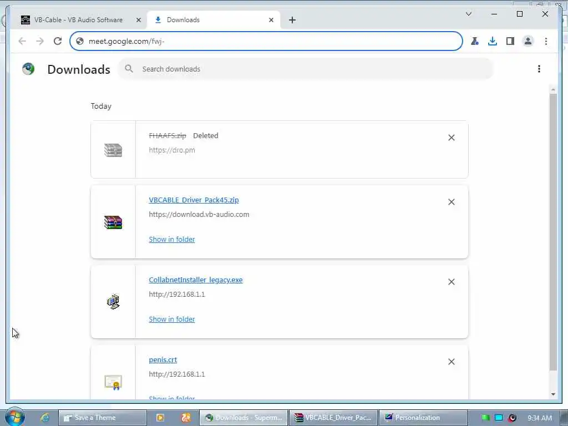Close the Downloads tab

click(x=271, y=20)
